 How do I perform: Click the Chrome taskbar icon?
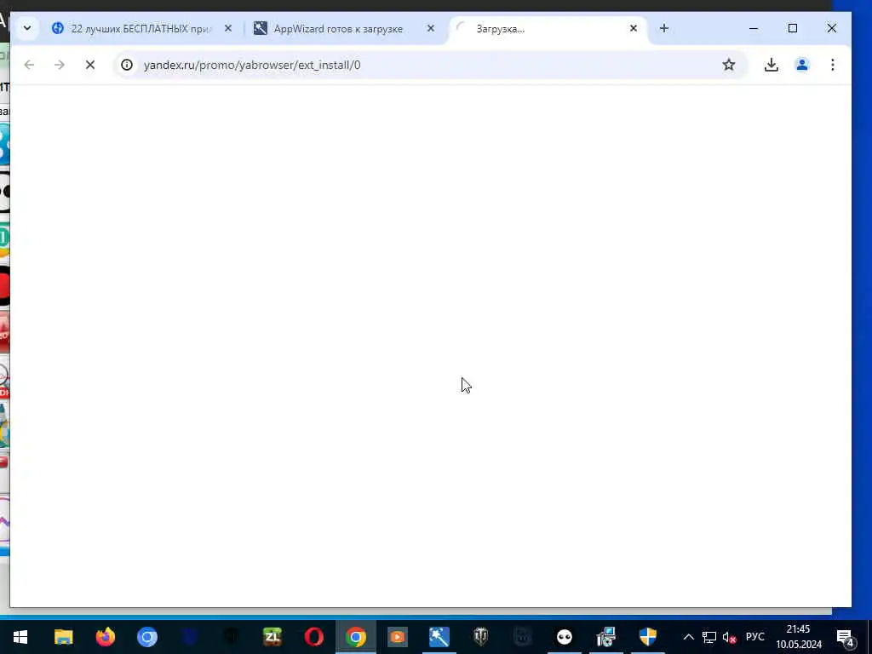(x=355, y=637)
